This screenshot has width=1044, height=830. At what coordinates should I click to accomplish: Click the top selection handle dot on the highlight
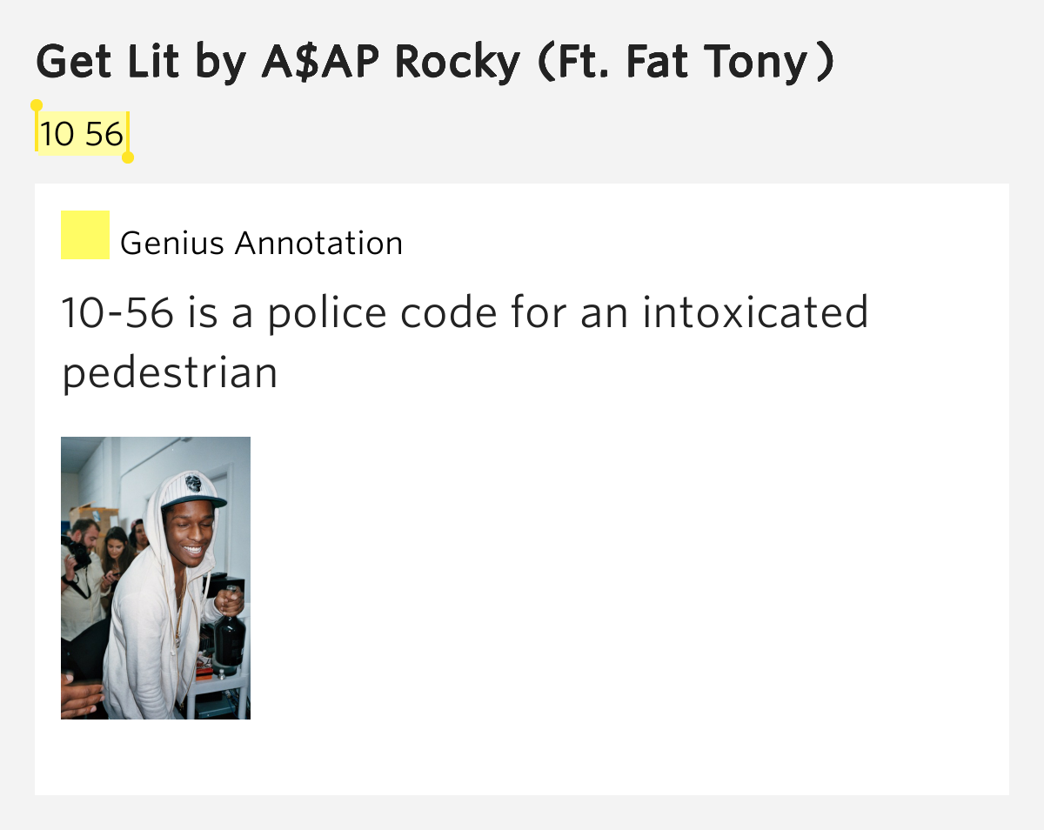click(x=37, y=105)
